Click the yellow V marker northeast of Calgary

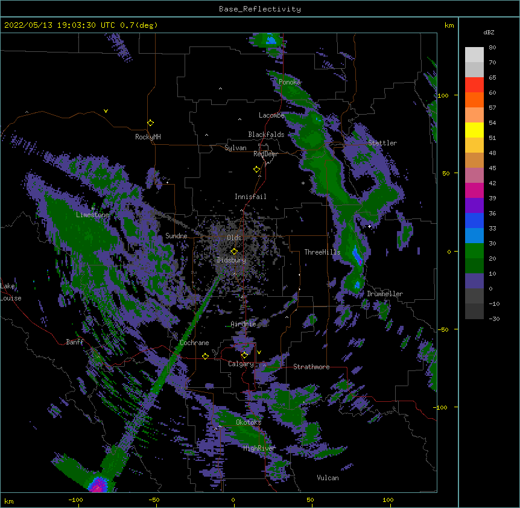click(x=259, y=352)
